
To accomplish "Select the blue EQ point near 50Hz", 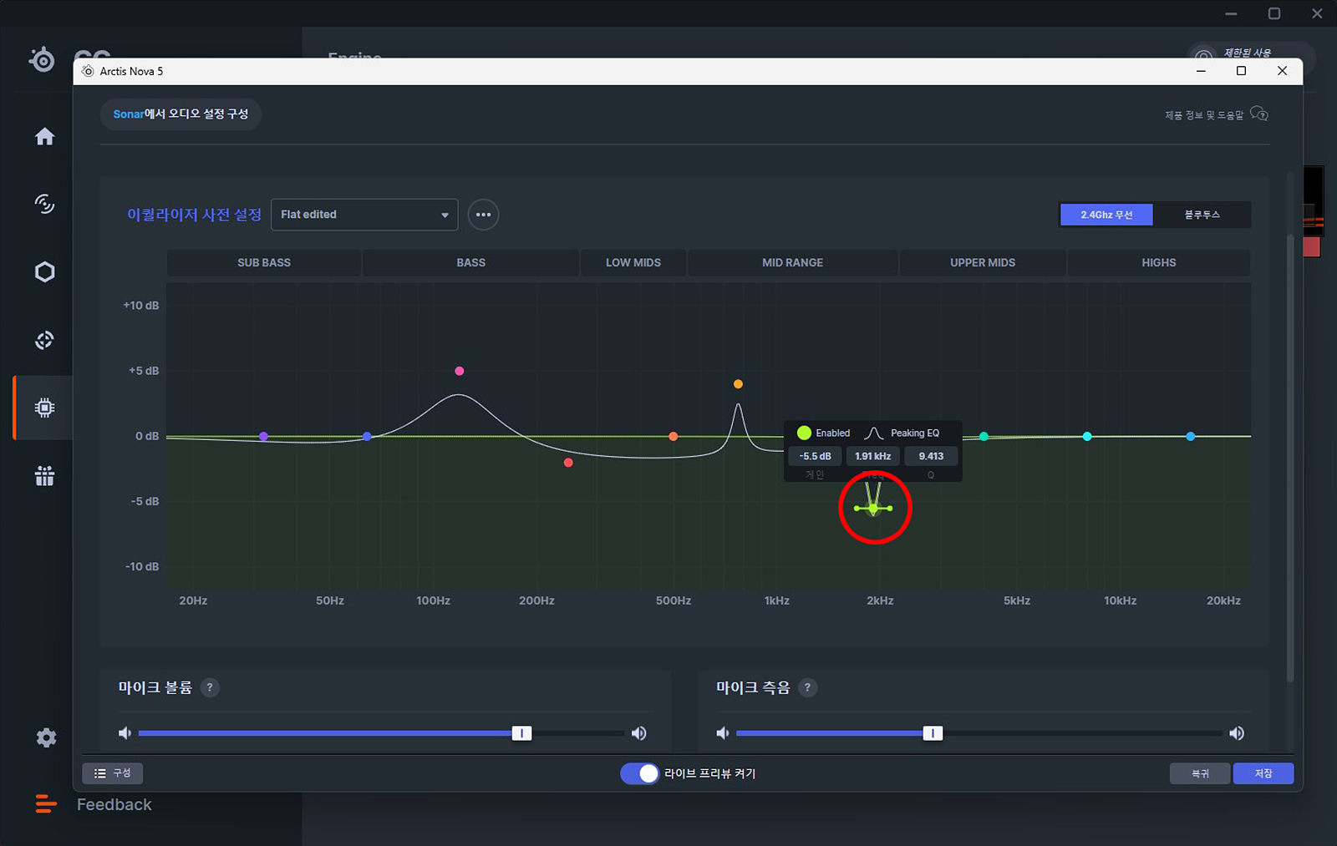I will click(x=367, y=437).
